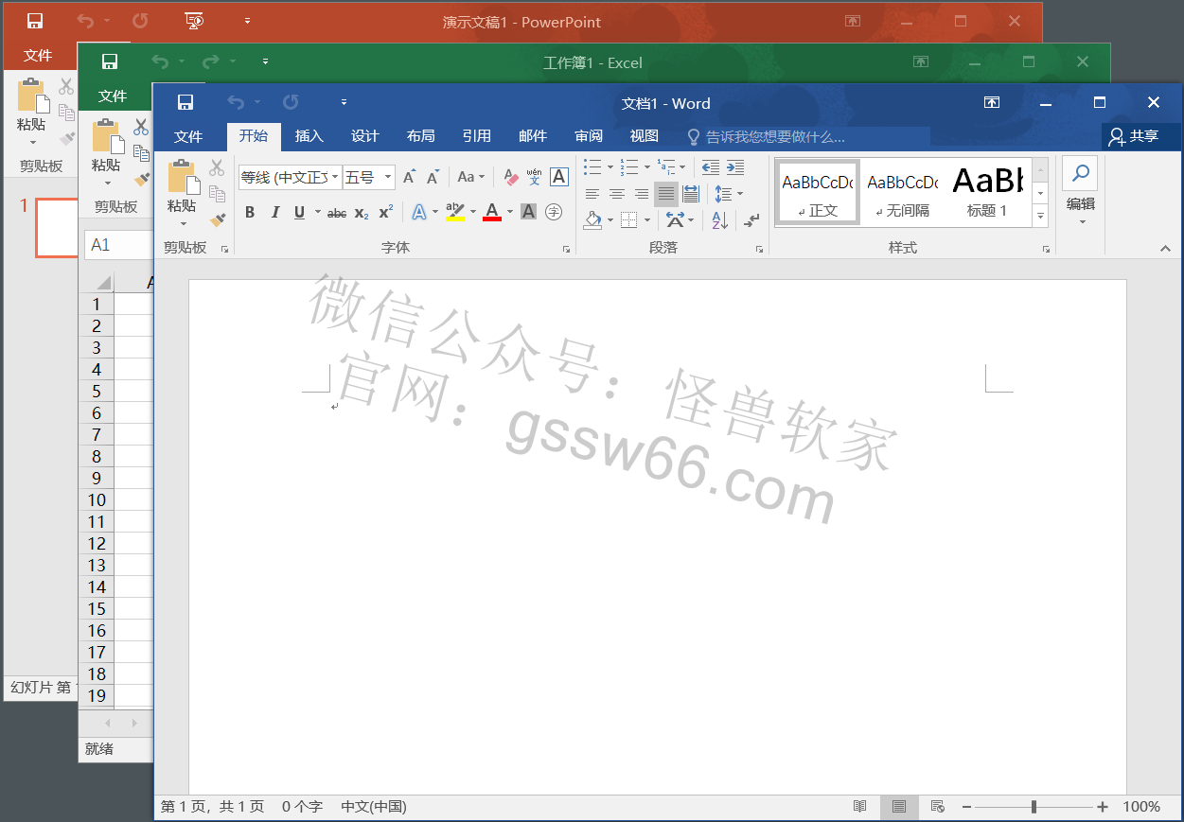
Task: Increase the paragraph indent in Word
Action: click(734, 167)
